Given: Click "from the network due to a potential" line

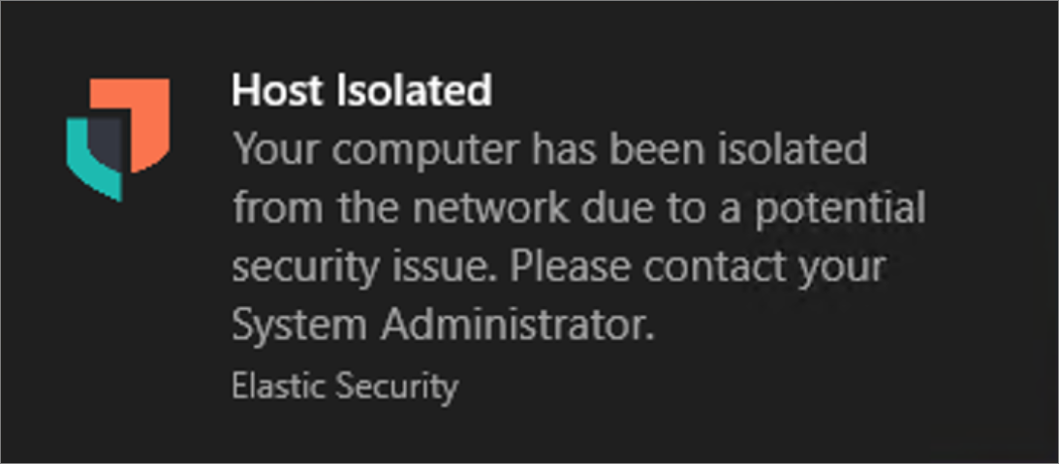Looking at the screenshot, I should (x=578, y=208).
